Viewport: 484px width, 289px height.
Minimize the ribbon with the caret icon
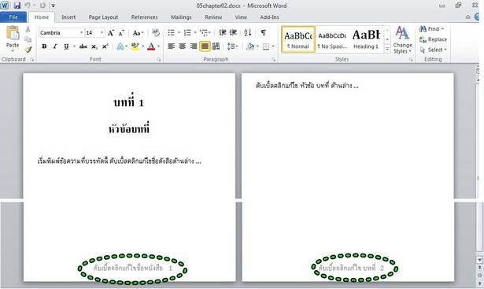click(468, 17)
